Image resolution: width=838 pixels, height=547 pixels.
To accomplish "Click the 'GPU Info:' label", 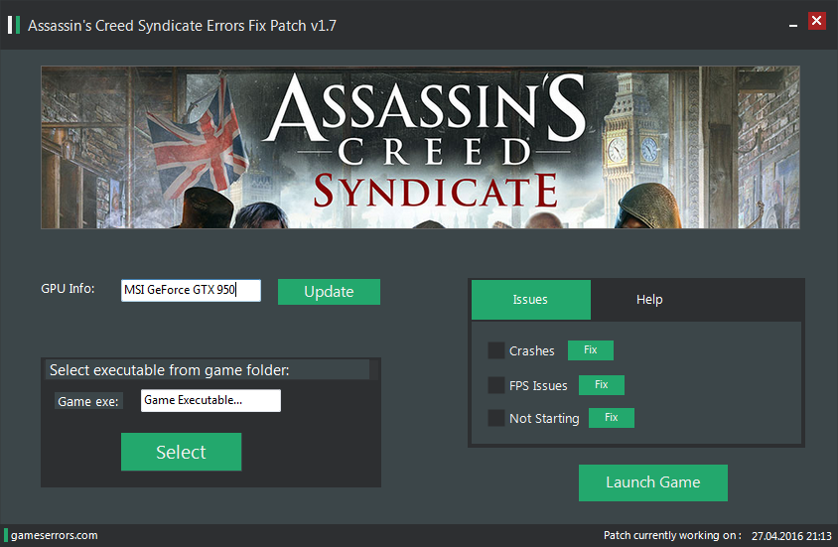I will tap(68, 289).
